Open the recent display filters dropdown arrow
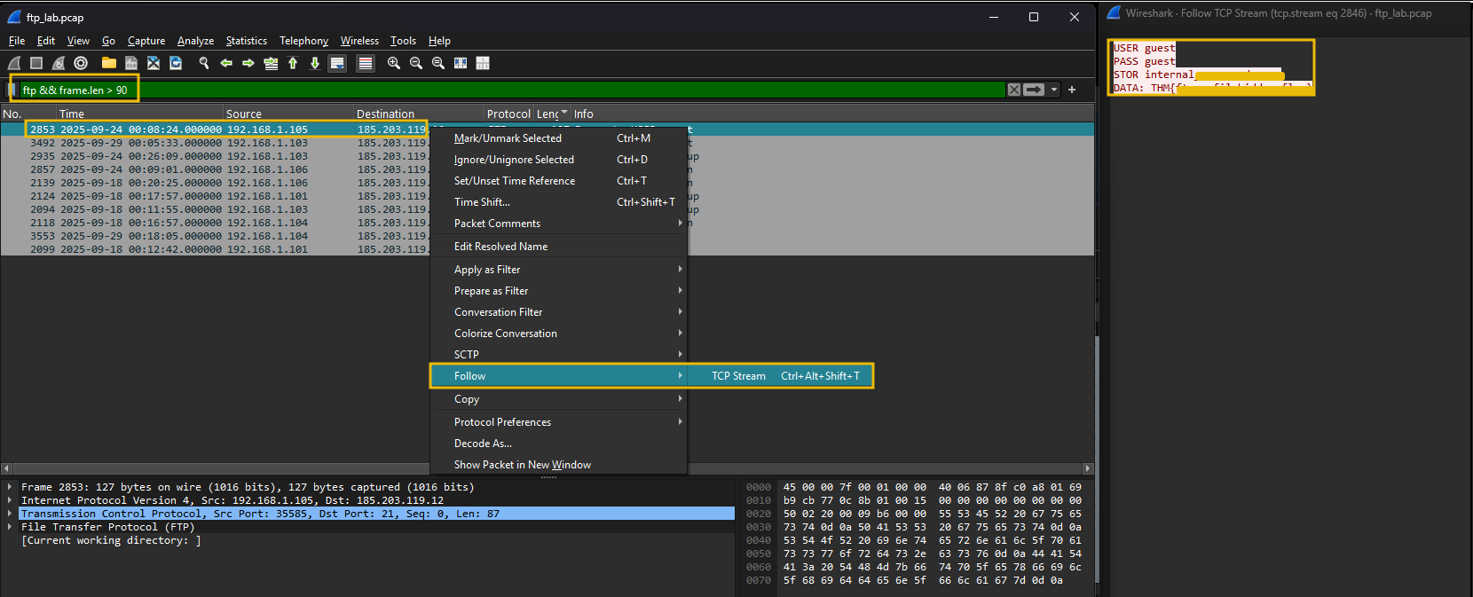Screen dimensions: 1473x597 pos(1054,90)
